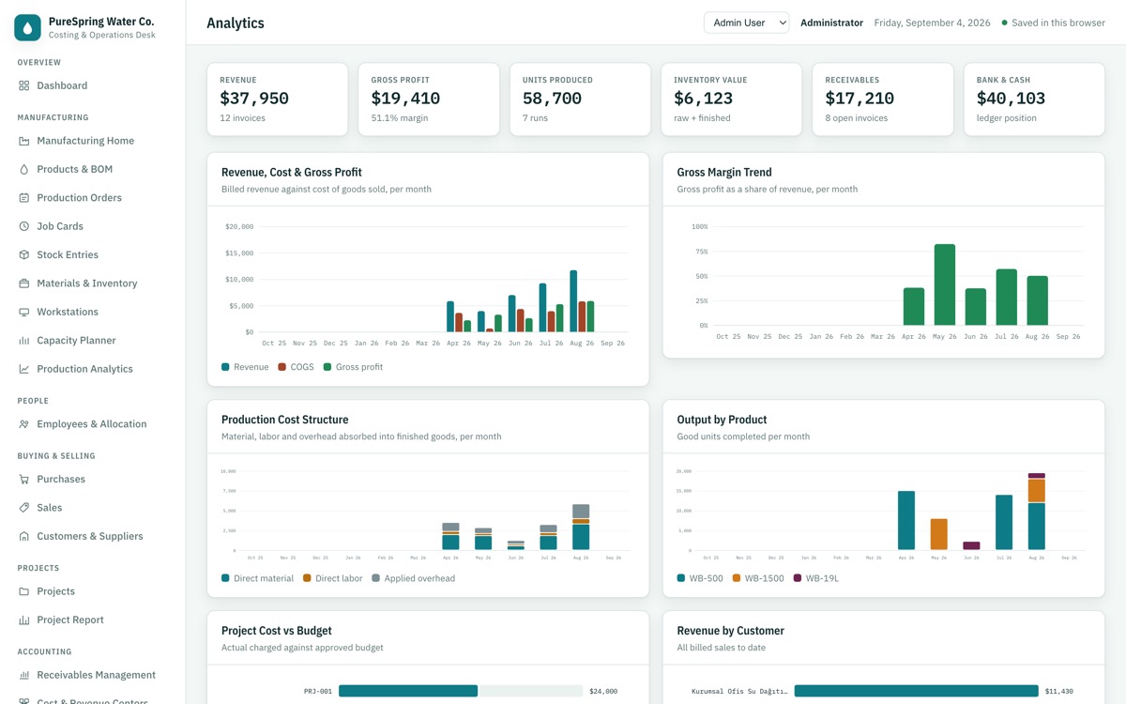The image size is (1126, 704).
Task: Click "Revenue, Cost & Gross Profit" heading
Action: [x=292, y=173]
